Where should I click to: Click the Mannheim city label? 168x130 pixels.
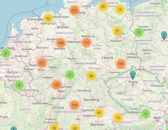[59, 98]
